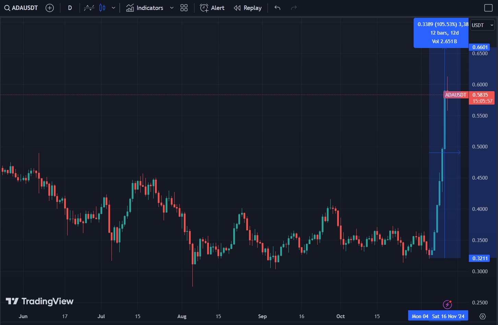
Task: Click the square layout icon at top right
Action: 488,8
